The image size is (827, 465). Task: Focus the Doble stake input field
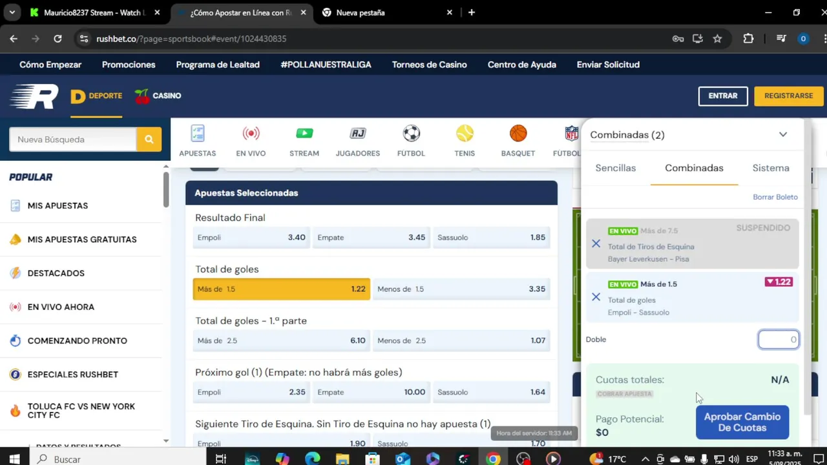click(778, 340)
